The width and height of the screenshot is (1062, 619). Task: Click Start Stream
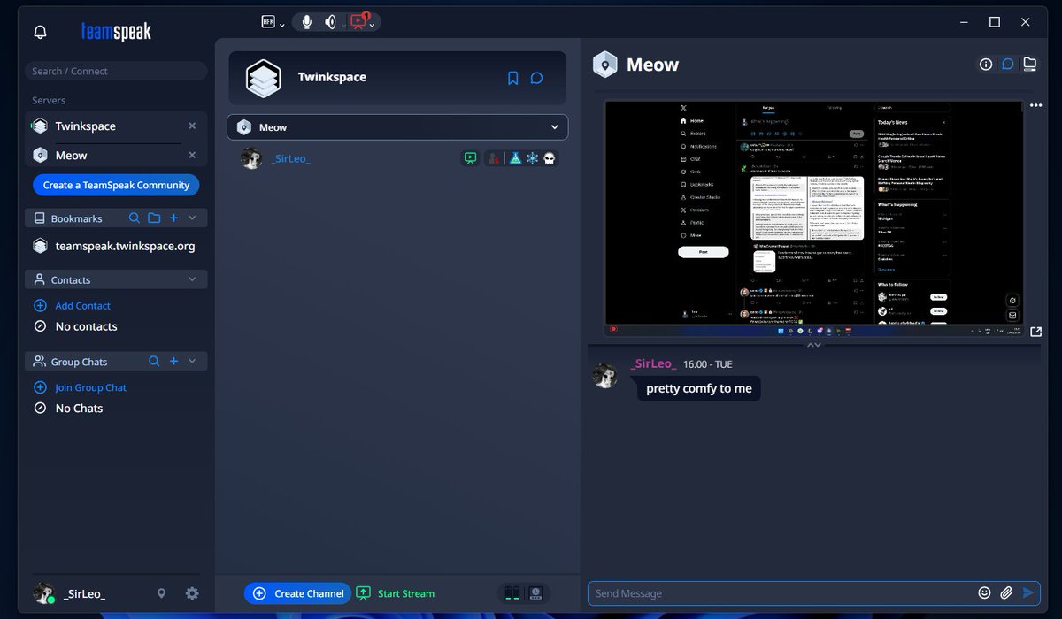coord(396,593)
